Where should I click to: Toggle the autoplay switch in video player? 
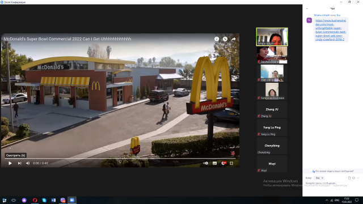(205, 163)
